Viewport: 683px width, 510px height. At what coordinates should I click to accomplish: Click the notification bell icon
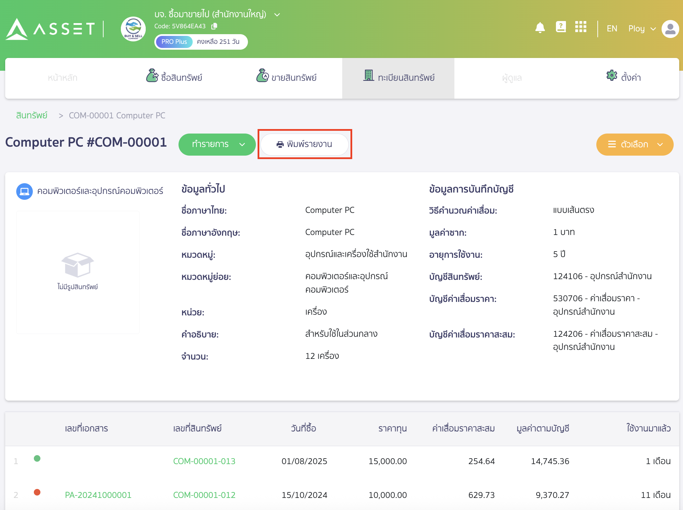tap(540, 28)
